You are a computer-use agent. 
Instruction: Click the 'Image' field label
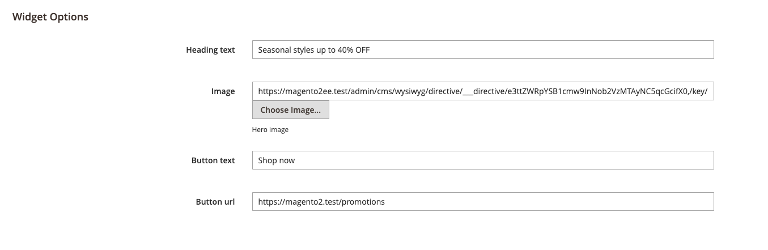(223, 91)
